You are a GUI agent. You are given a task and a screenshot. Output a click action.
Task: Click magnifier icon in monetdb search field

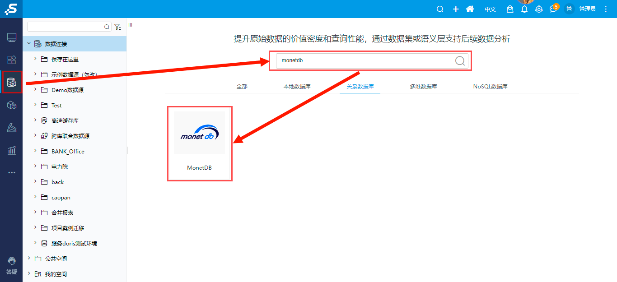click(460, 61)
